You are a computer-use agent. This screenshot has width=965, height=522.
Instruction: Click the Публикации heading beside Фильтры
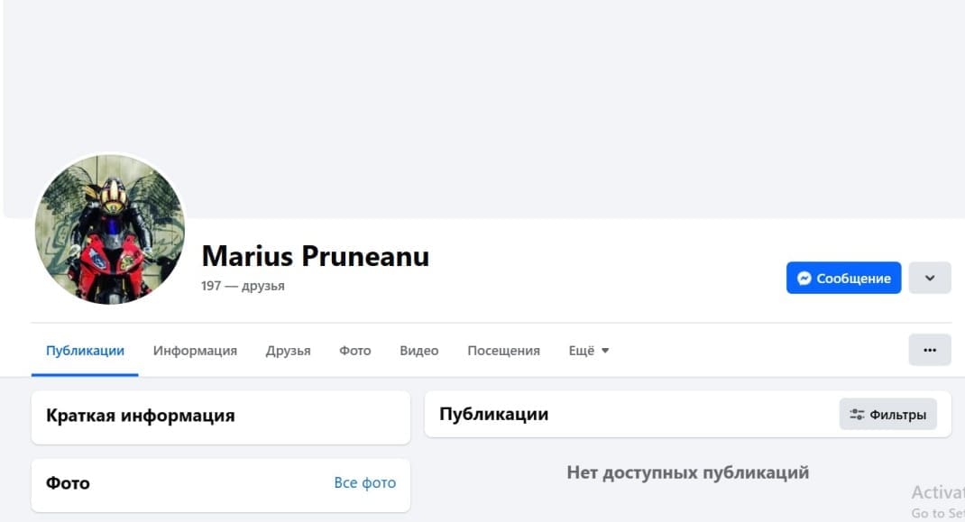(493, 415)
